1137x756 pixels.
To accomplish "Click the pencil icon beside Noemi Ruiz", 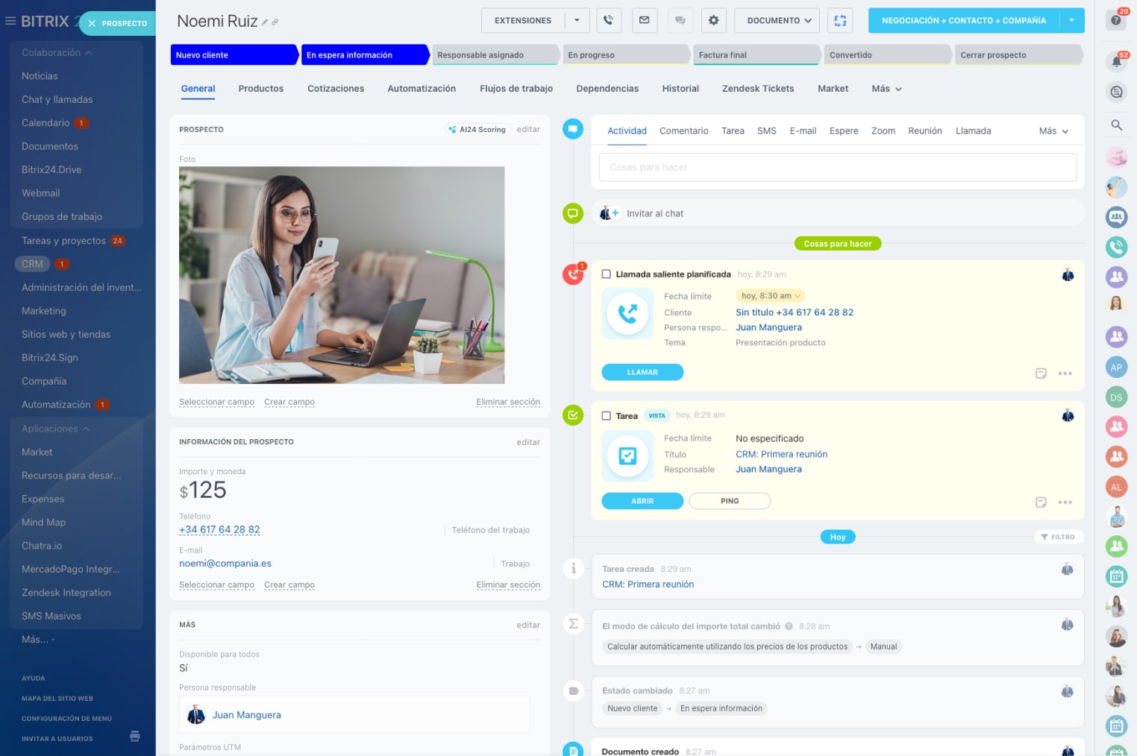I will click(265, 22).
